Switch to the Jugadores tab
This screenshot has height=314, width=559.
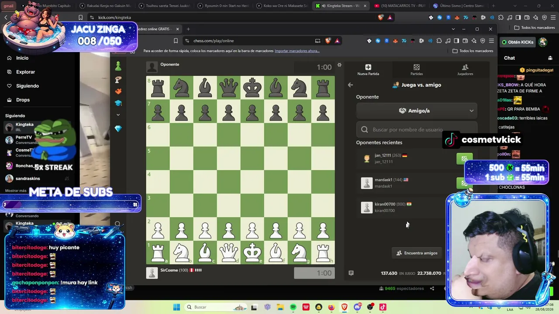coord(465,70)
